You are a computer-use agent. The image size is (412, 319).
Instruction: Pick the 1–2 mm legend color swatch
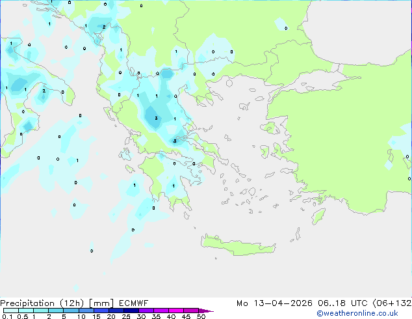41,311
